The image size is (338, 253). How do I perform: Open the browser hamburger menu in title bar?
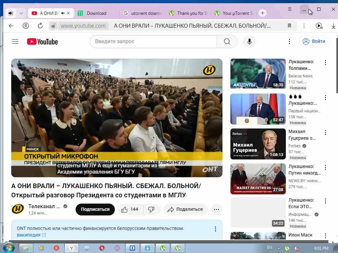pyautogui.click(x=290, y=9)
